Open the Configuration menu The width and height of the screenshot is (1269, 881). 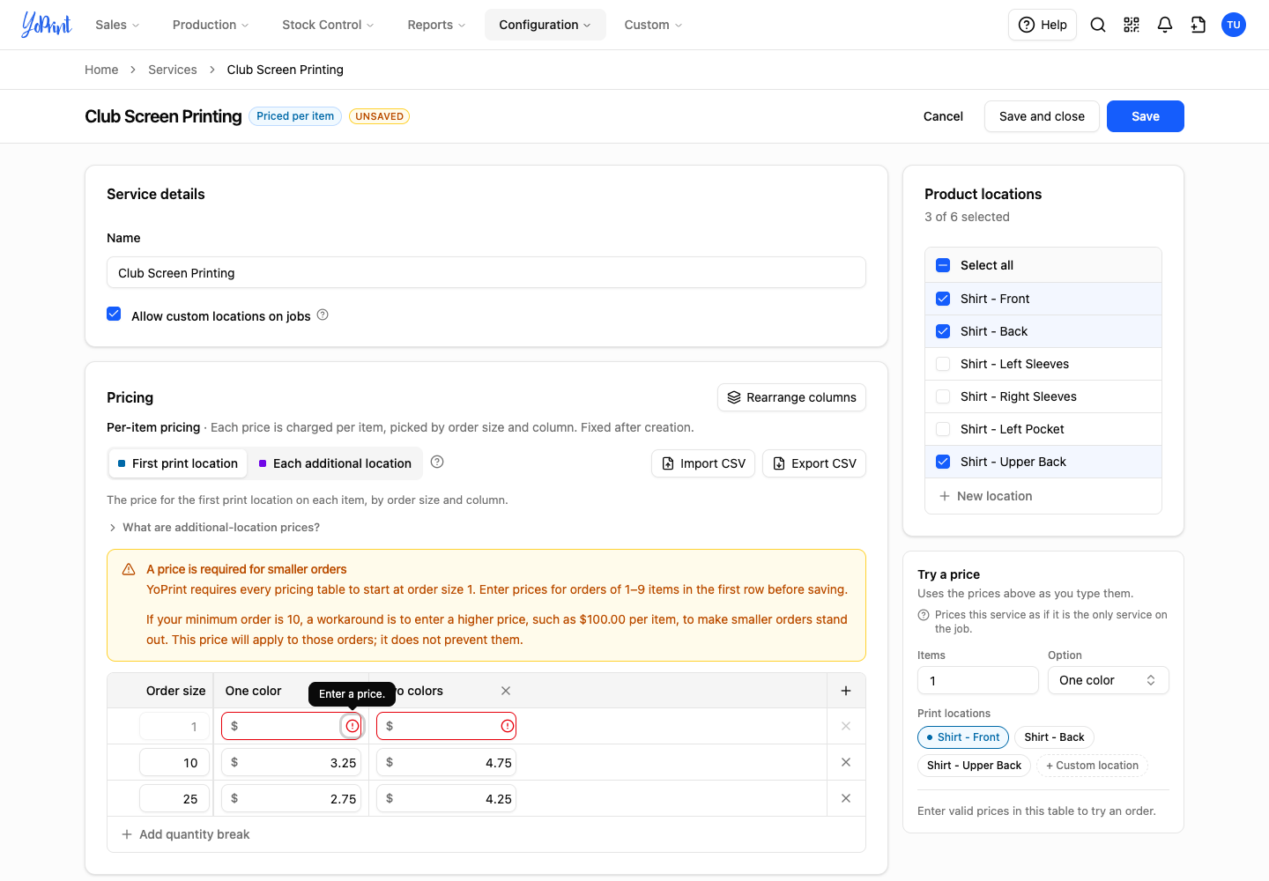click(545, 25)
